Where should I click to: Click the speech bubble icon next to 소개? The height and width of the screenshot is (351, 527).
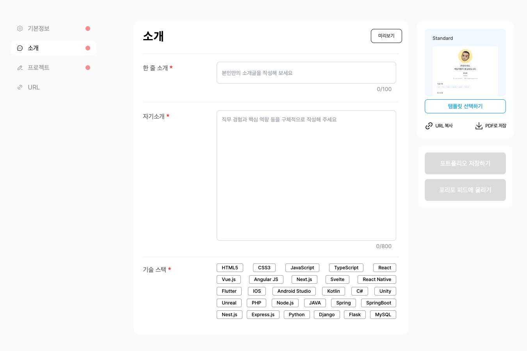(20, 48)
